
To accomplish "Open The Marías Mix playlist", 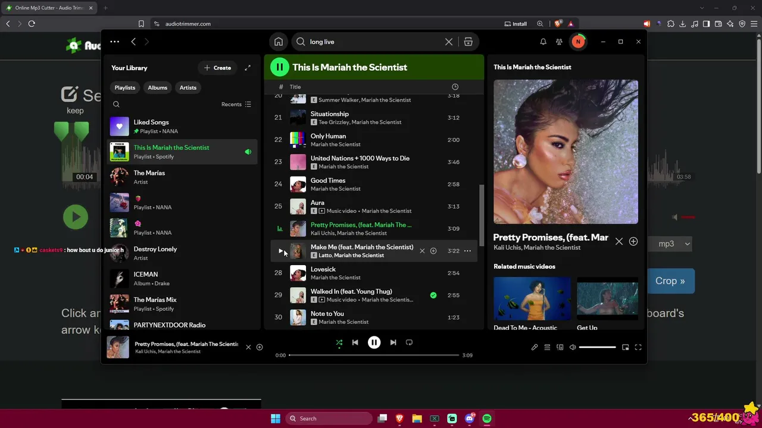I will coord(182,304).
